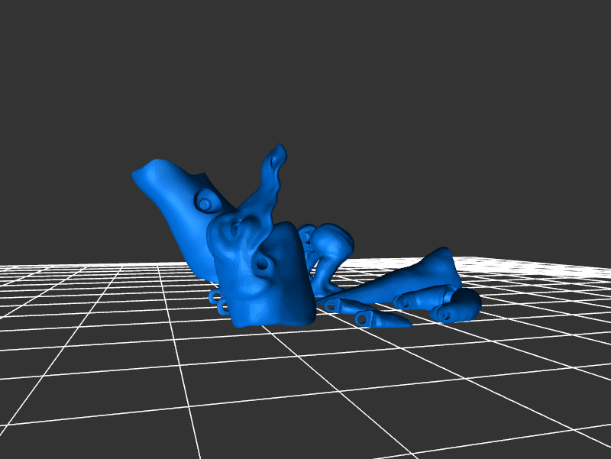Pick the small ring loops below left body
The width and height of the screenshot is (611, 459).
coord(220,302)
